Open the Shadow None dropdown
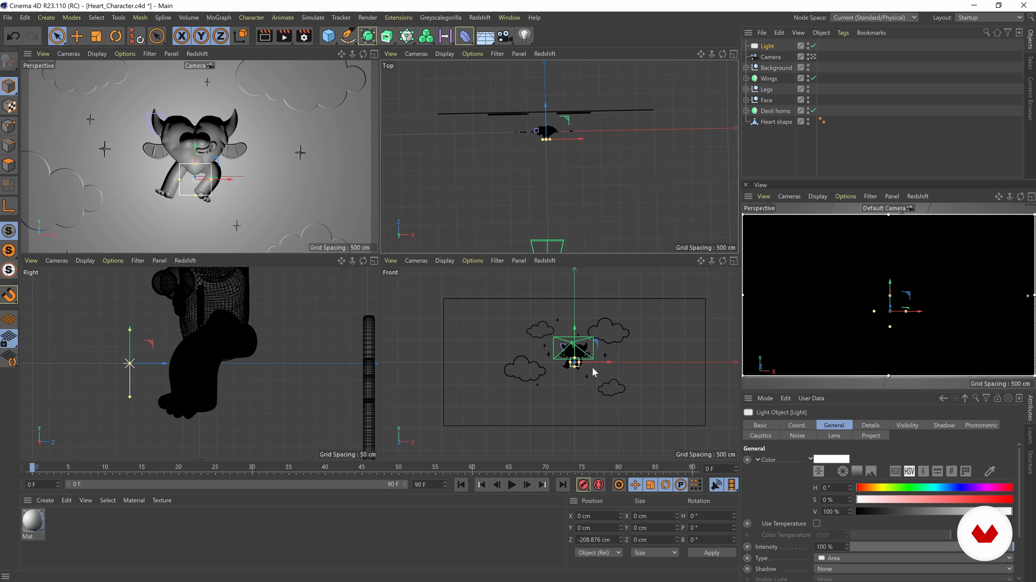 (x=913, y=569)
